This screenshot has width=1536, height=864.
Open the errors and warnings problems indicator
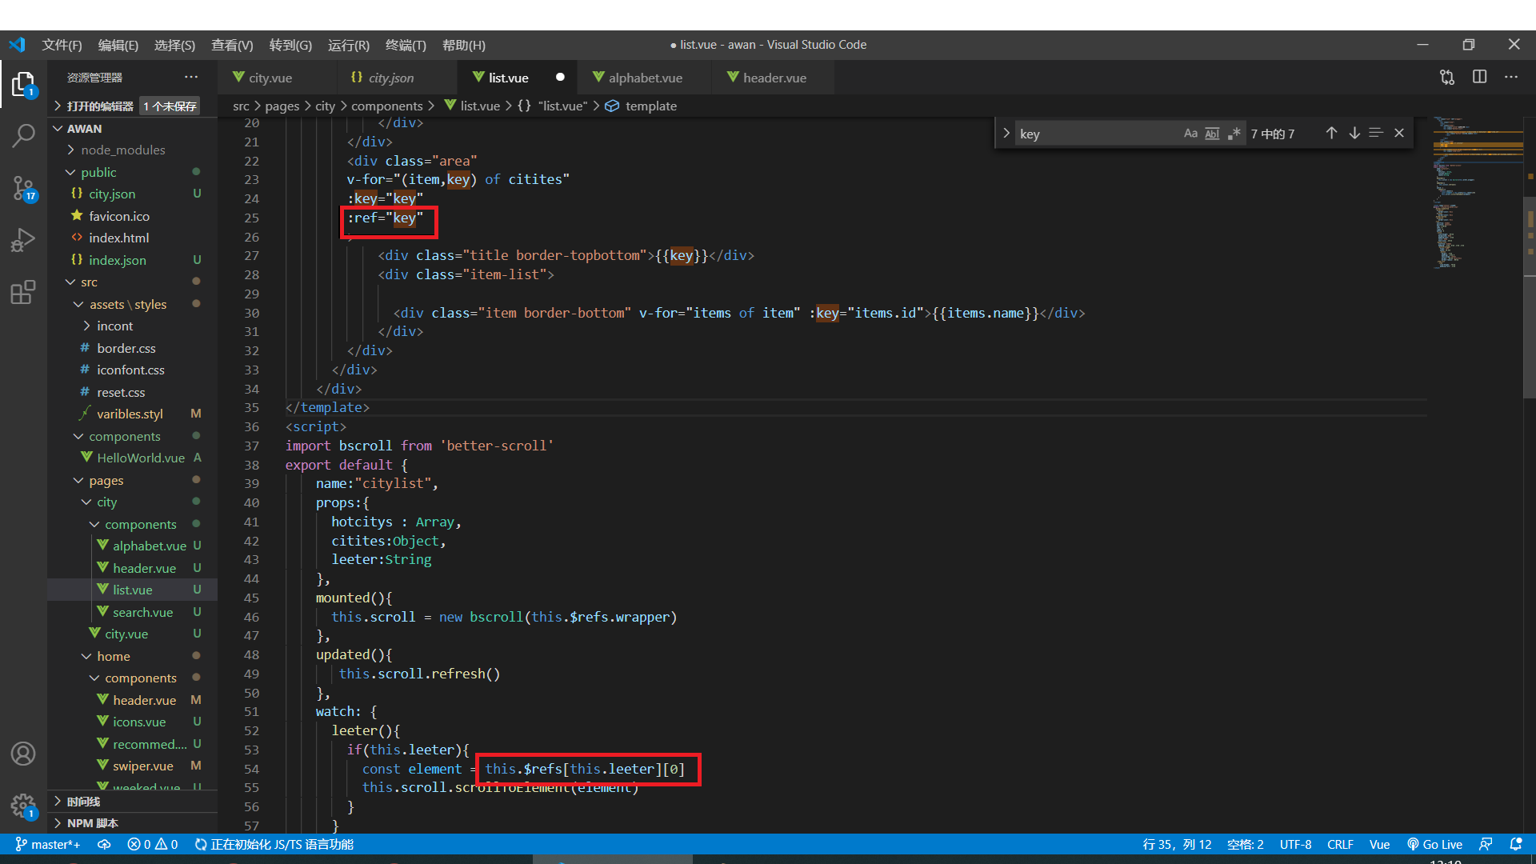(152, 844)
